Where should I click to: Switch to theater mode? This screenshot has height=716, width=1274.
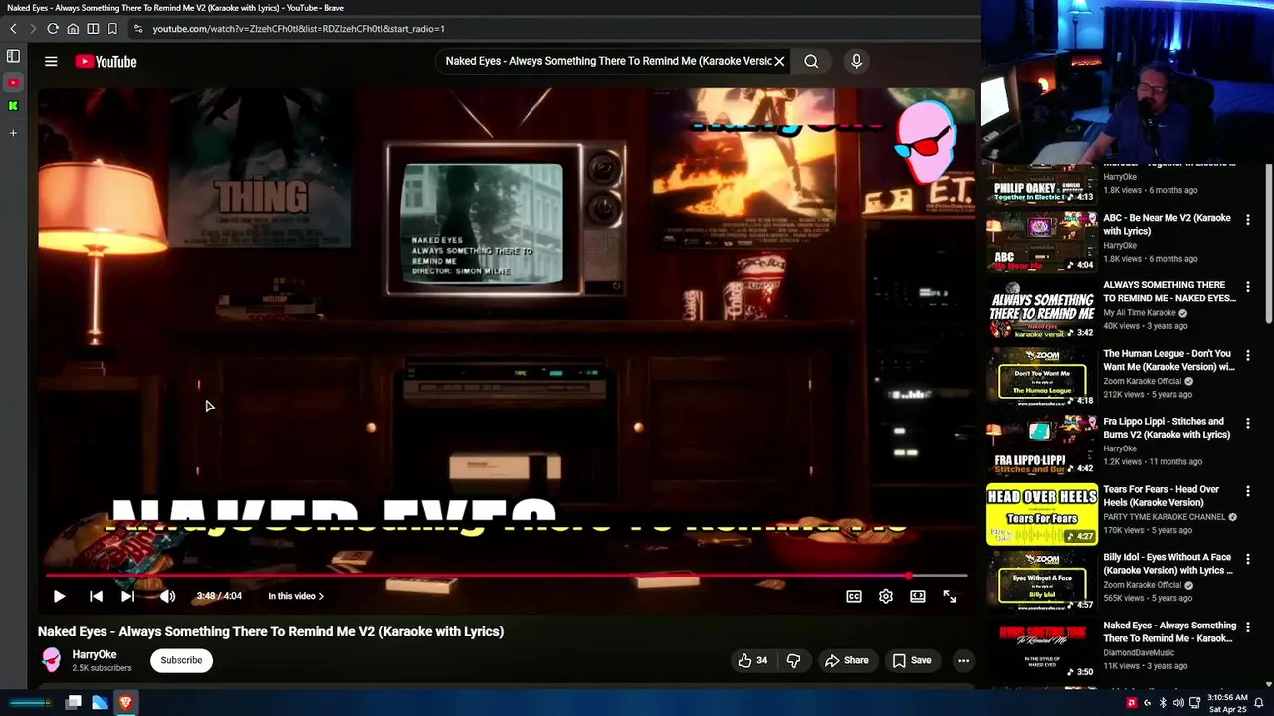coord(918,596)
